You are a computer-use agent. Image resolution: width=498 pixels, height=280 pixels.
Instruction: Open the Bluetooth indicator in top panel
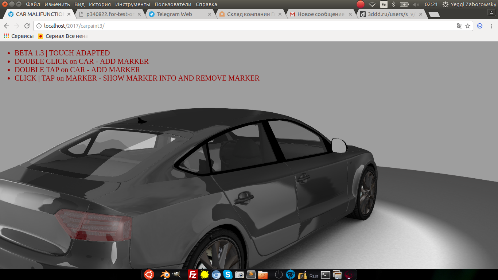coord(393,4)
